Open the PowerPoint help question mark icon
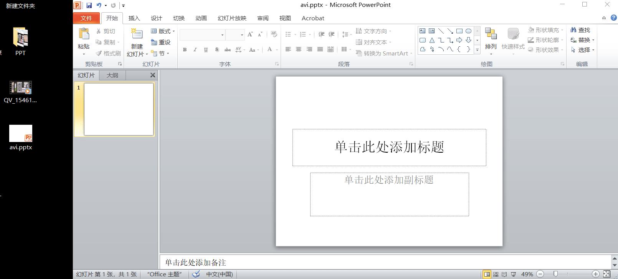This screenshot has height=279, width=618. [613, 18]
